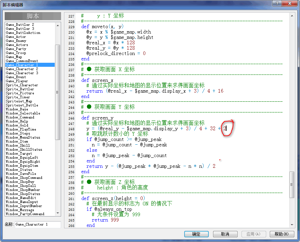Click the script list scrollbar thumb

click(x=58, y=92)
